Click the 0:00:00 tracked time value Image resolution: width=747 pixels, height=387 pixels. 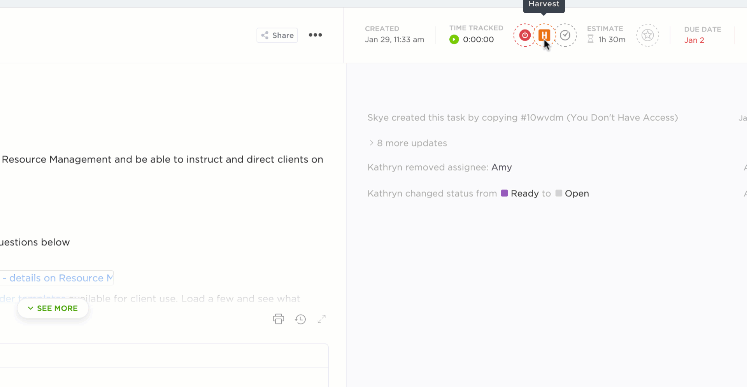[478, 40]
